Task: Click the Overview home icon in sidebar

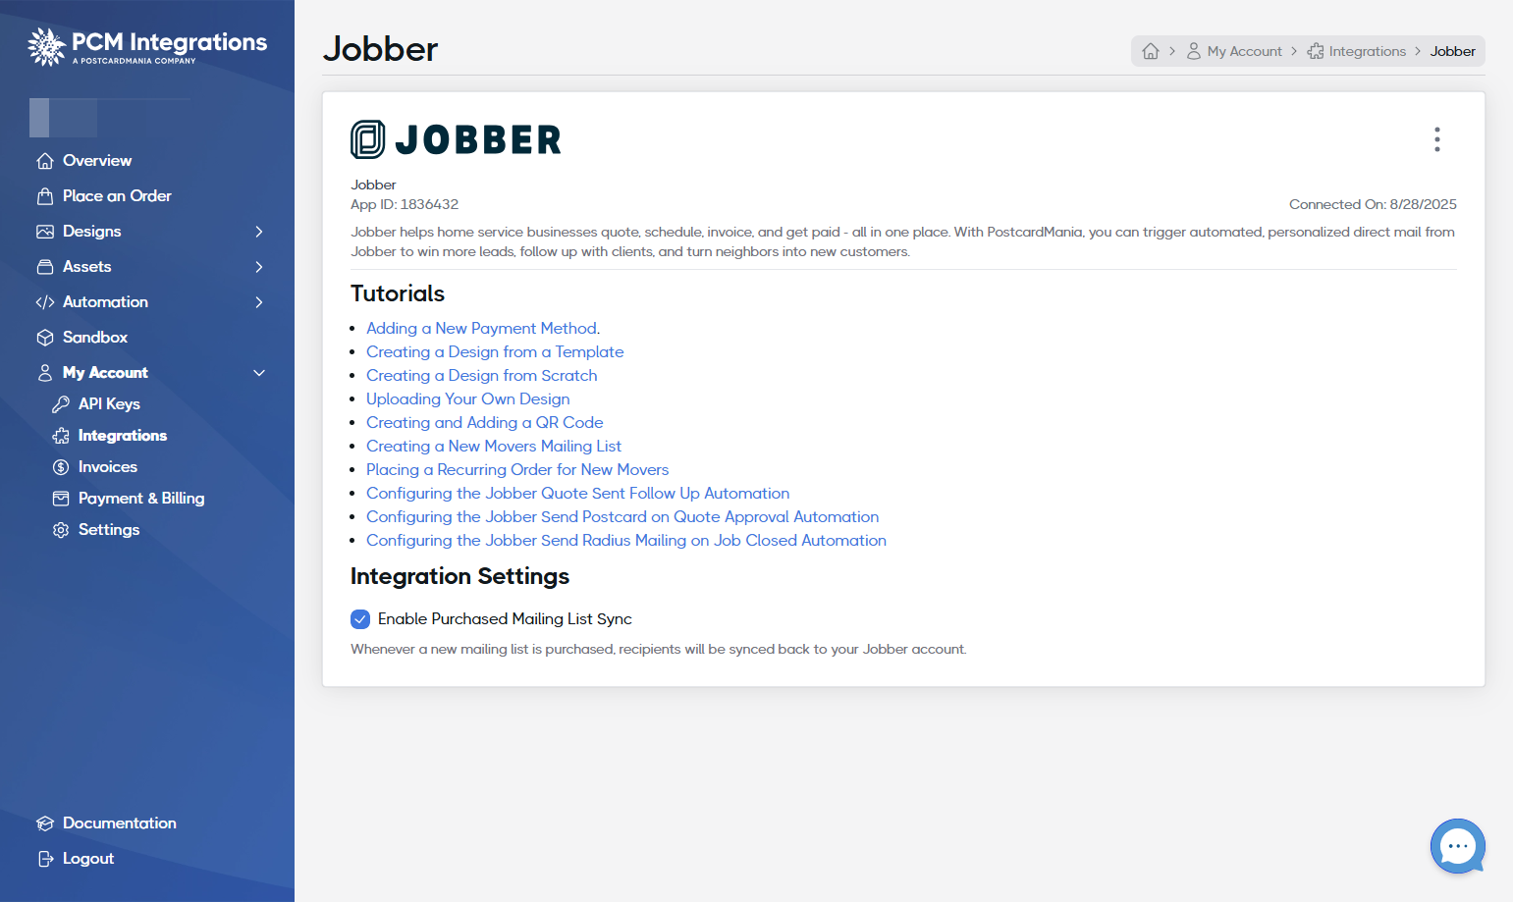Action: pos(44,161)
